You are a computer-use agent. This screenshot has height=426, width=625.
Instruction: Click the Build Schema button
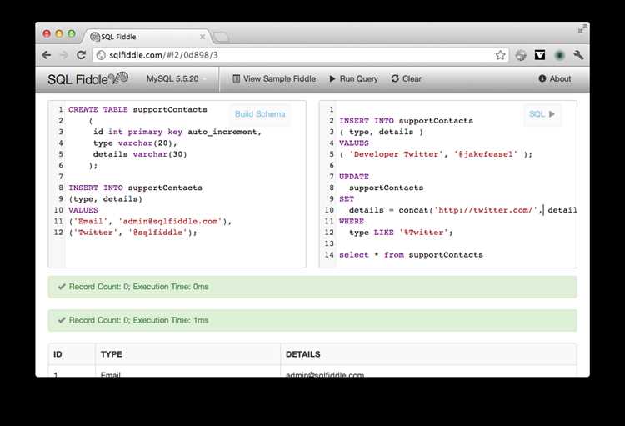click(260, 114)
